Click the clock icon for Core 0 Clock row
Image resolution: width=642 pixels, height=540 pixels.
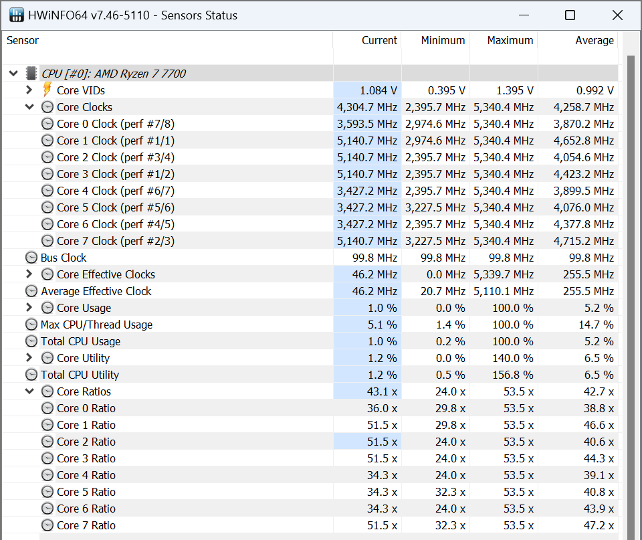[x=47, y=124]
